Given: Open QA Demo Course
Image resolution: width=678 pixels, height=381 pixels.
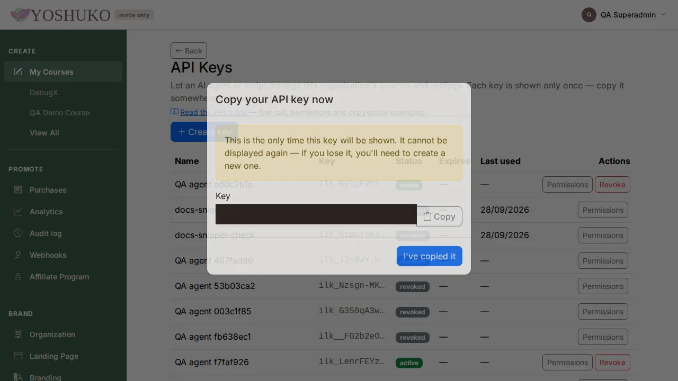Looking at the screenshot, I should tap(59, 113).
